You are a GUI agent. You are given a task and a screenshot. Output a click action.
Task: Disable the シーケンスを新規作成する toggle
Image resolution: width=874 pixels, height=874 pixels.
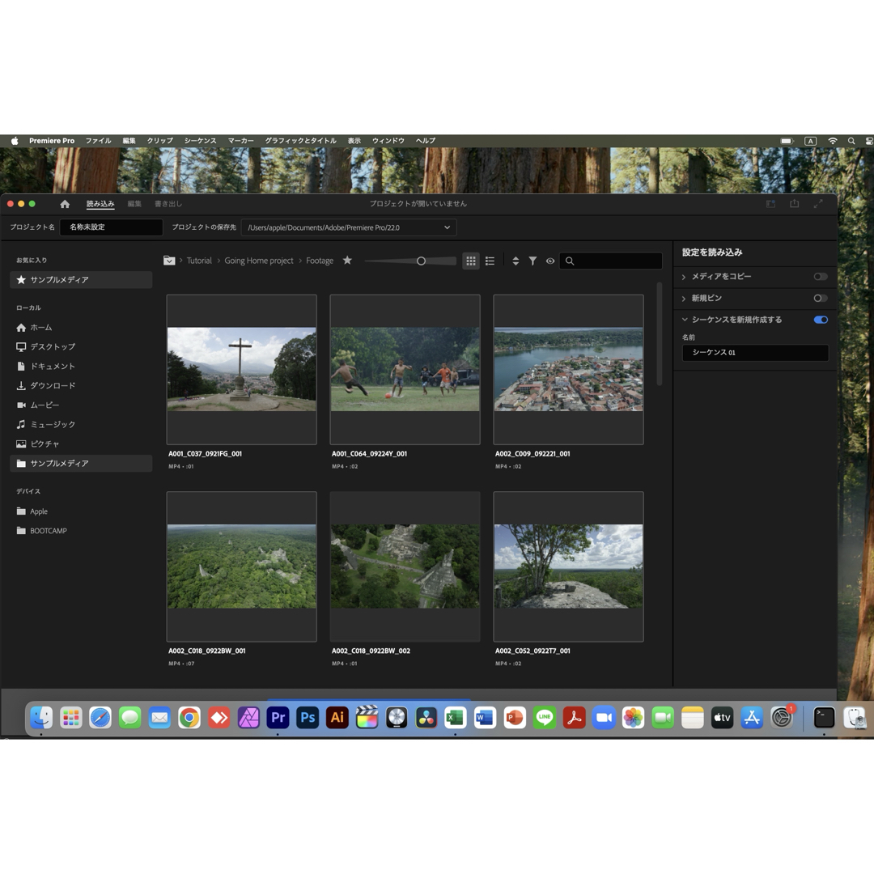tap(820, 320)
